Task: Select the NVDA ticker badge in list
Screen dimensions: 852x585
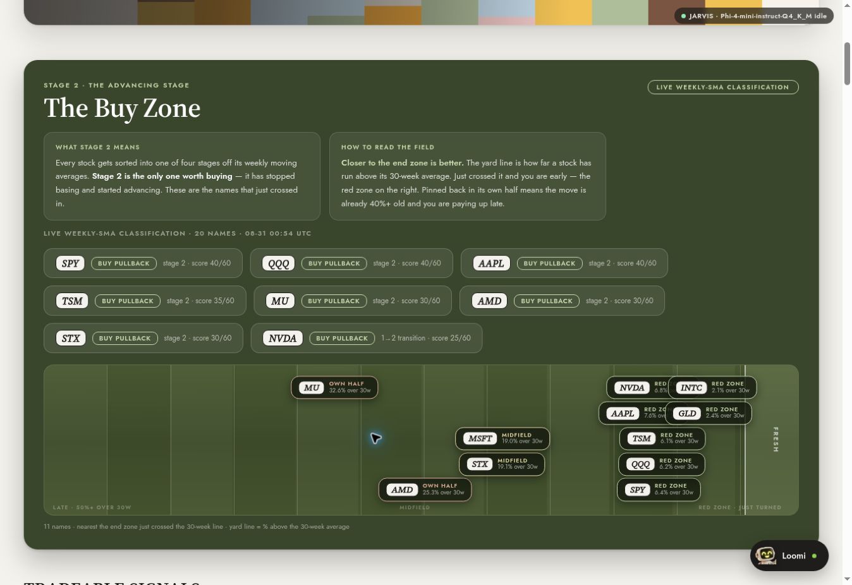Action: (x=283, y=338)
